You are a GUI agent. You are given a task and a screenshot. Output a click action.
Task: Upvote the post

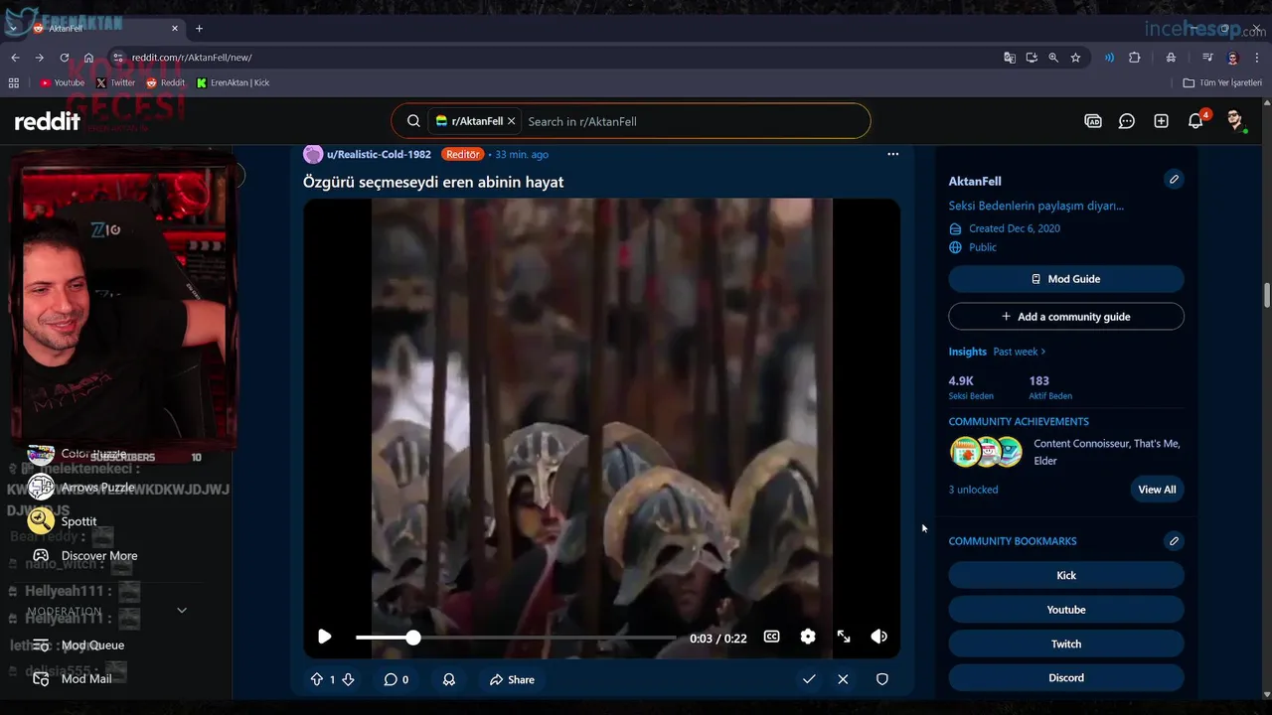pos(317,679)
